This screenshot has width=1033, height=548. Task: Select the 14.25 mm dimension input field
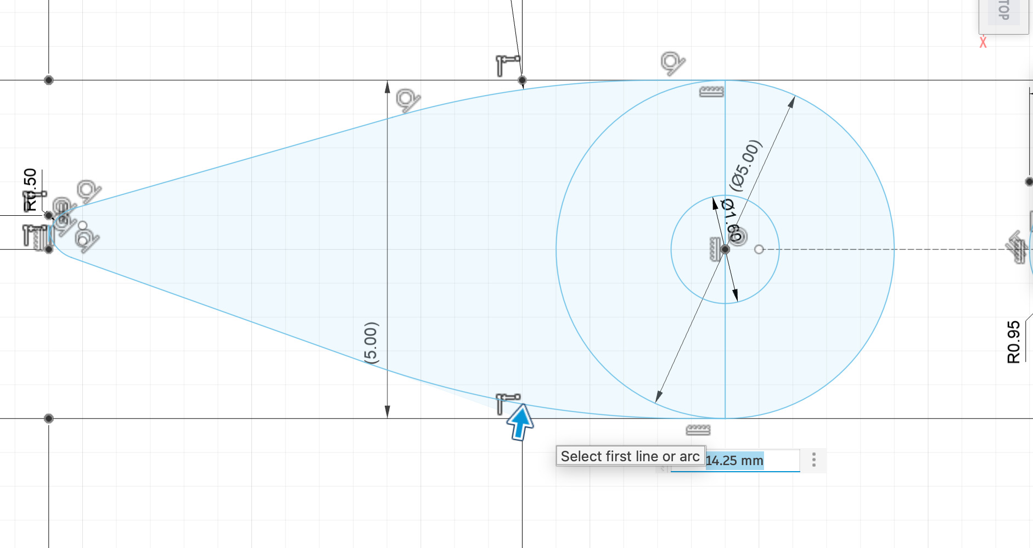click(736, 461)
